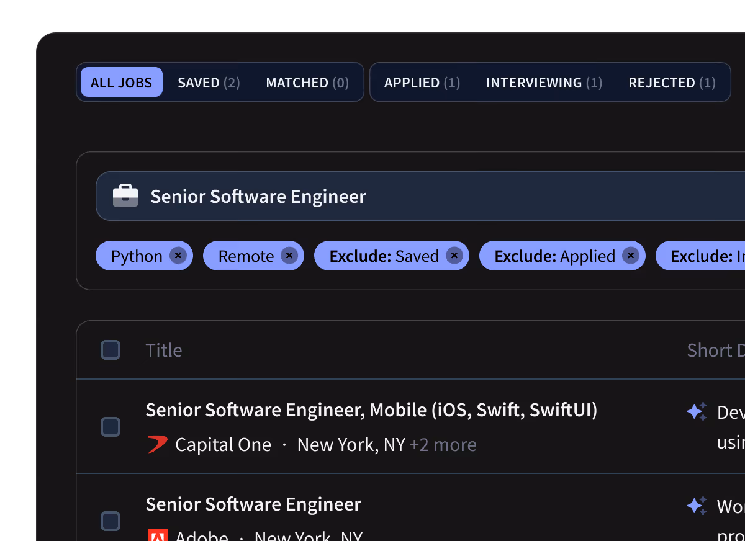
Task: Toggle the select-all checkbox in the header
Action: [x=111, y=350]
